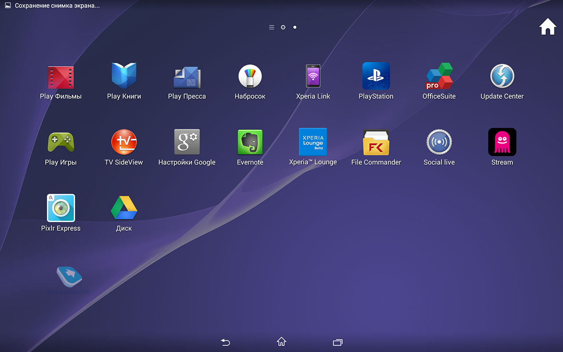The width and height of the screenshot is (563, 352).
Task: Launch the Play Книги app icon
Action: [x=124, y=76]
